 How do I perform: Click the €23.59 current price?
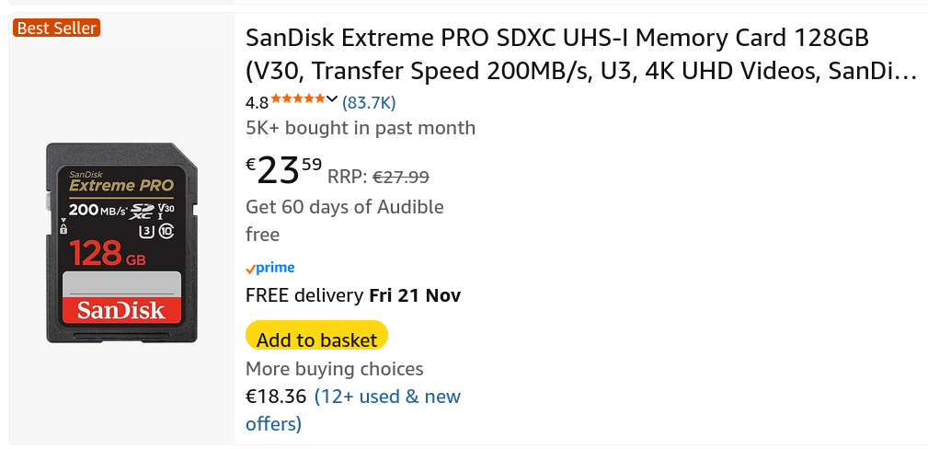coord(284,170)
